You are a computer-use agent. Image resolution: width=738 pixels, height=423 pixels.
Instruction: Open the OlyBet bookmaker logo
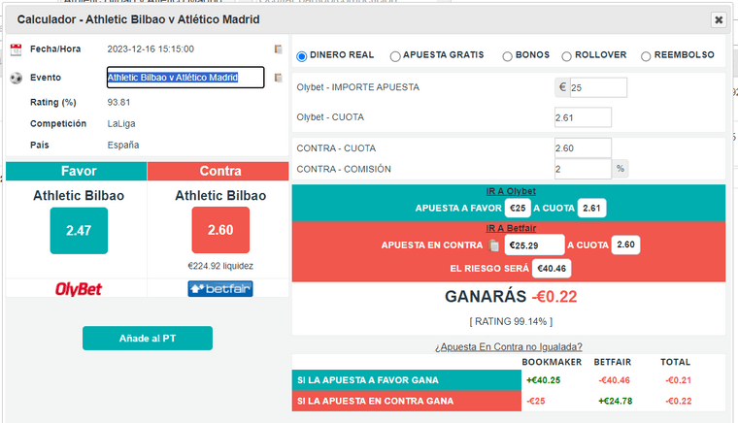click(78, 289)
